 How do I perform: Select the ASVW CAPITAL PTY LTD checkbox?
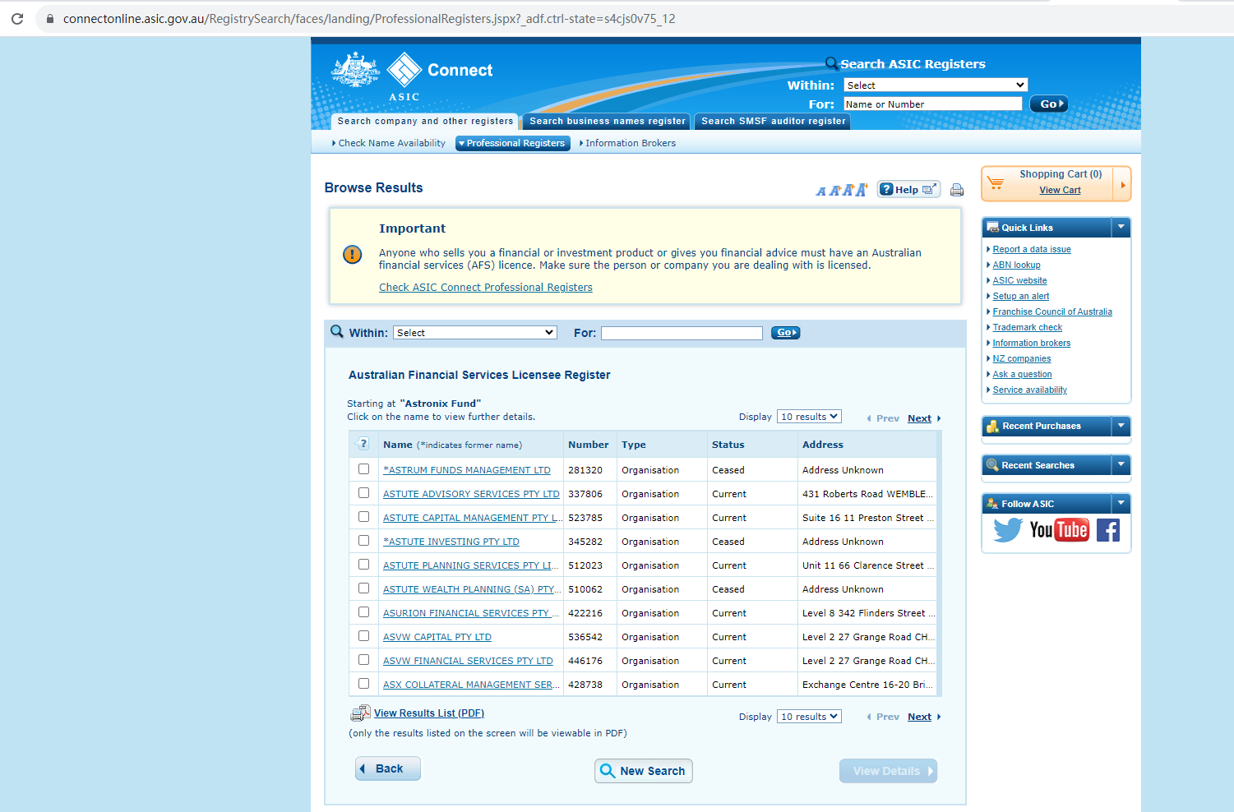click(x=363, y=636)
